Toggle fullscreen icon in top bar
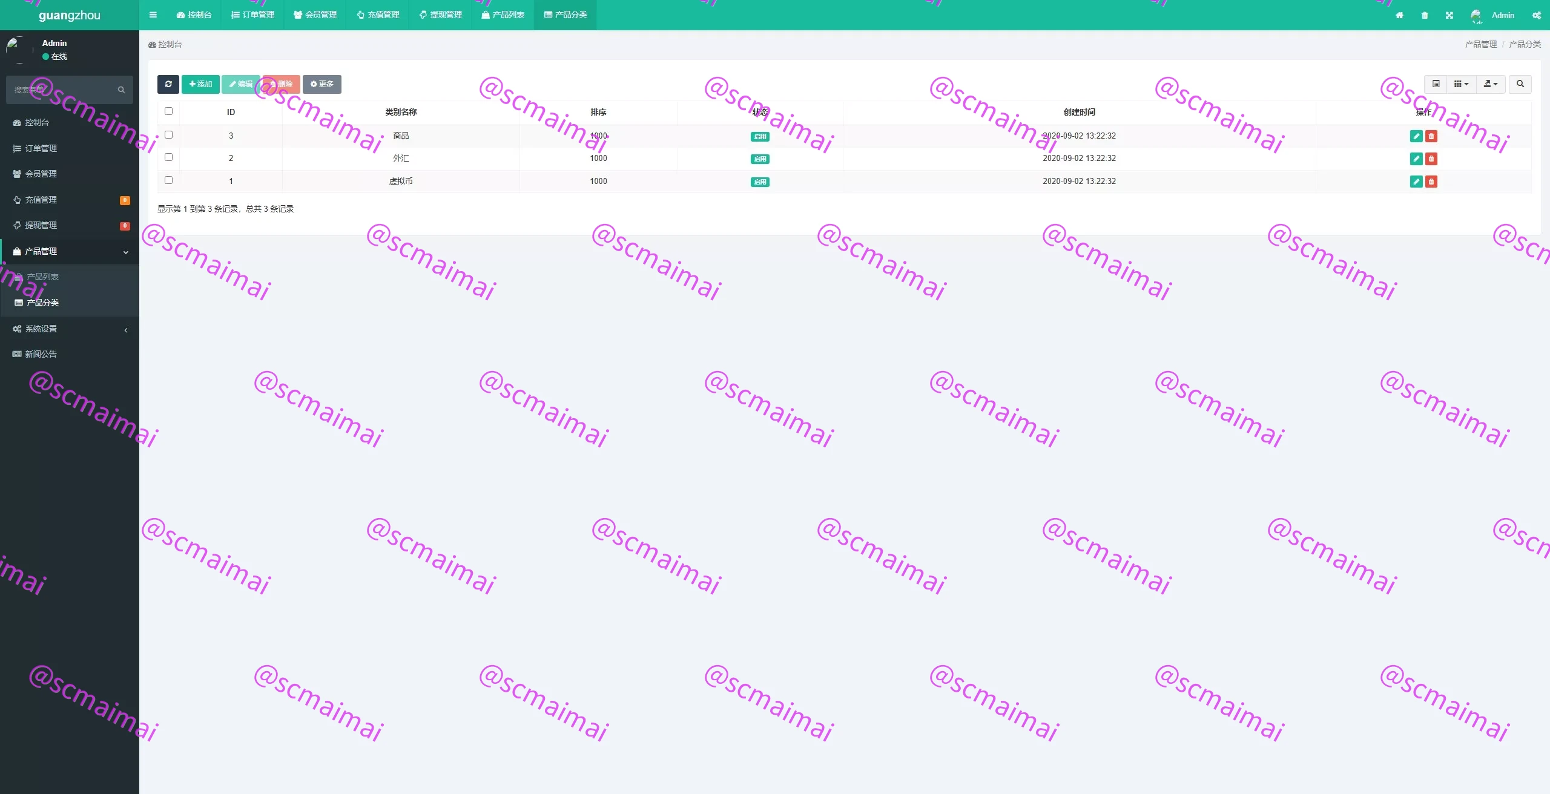This screenshot has width=1550, height=794. [x=1449, y=15]
